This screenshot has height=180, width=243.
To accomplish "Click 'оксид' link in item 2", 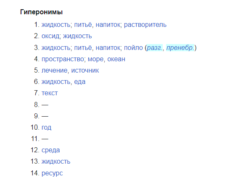I will pyautogui.click(x=50, y=36).
